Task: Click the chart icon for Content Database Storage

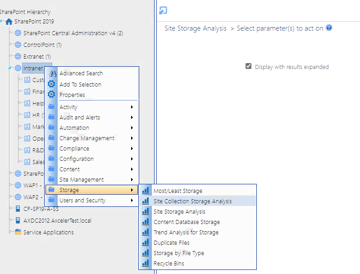Action: (x=146, y=222)
